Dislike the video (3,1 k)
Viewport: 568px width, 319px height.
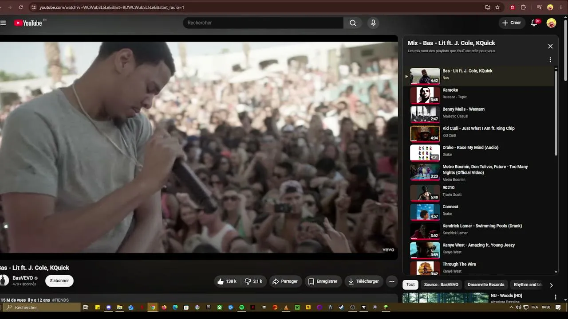pos(253,281)
